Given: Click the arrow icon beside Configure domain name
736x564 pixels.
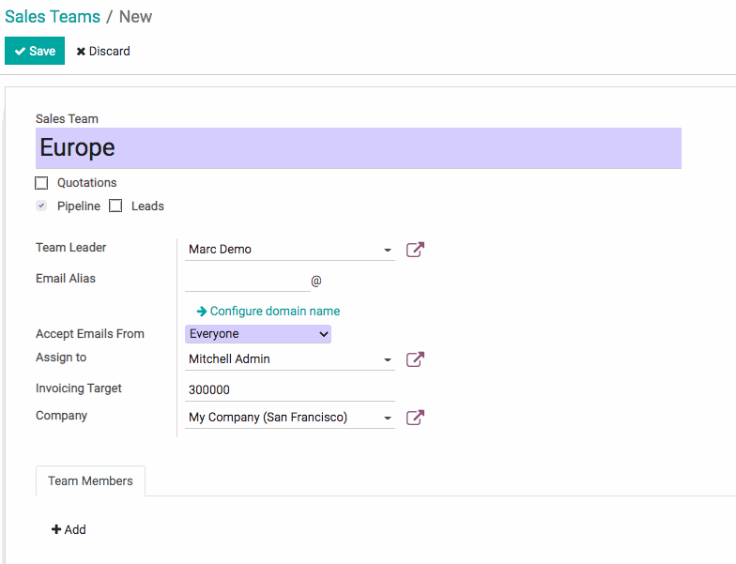Looking at the screenshot, I should pos(201,312).
